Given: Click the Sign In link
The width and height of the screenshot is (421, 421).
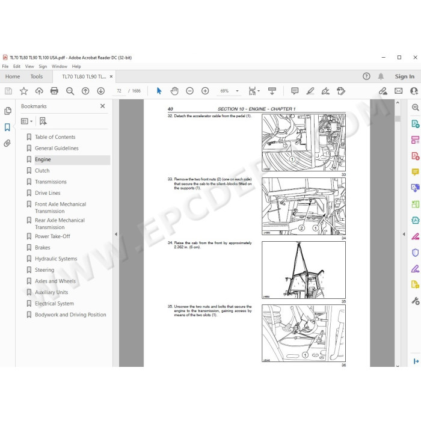Looking at the screenshot, I should click(x=405, y=76).
